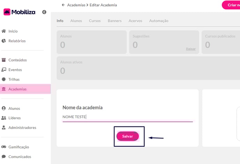This screenshot has height=164, width=240.
Task: Select the Conteúdos archive box icon
Action: (4, 60)
